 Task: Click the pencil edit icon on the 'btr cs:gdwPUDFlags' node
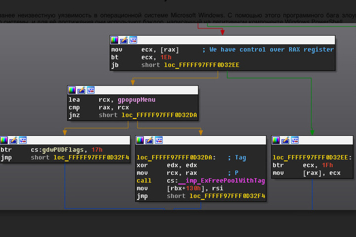pos(13,140)
